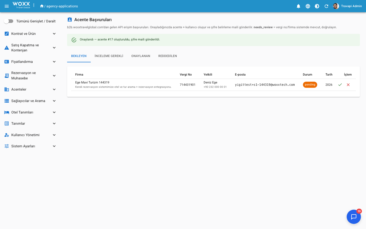
Task: Switch to ONAYLANAN tab
Action: [141, 56]
